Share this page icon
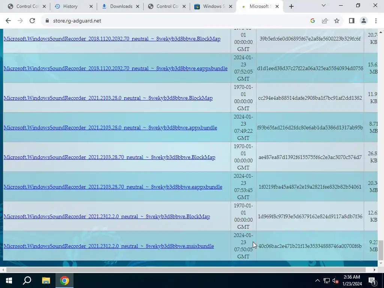Image resolution: width=384 pixels, height=288 pixels. point(325,21)
